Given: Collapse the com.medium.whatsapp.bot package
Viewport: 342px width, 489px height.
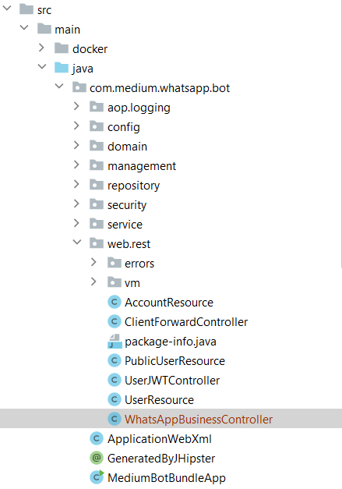Looking at the screenshot, I should [59, 87].
